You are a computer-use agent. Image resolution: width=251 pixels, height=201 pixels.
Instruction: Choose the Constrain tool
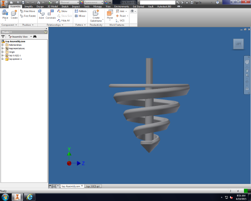click(51, 15)
